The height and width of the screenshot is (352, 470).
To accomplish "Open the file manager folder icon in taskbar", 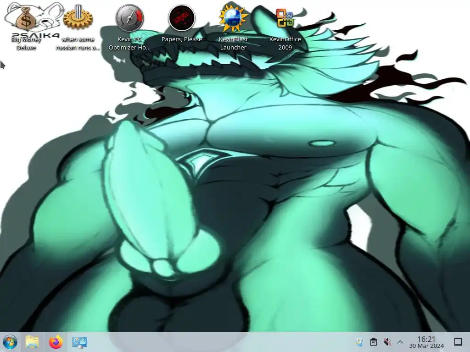I will (x=32, y=342).
